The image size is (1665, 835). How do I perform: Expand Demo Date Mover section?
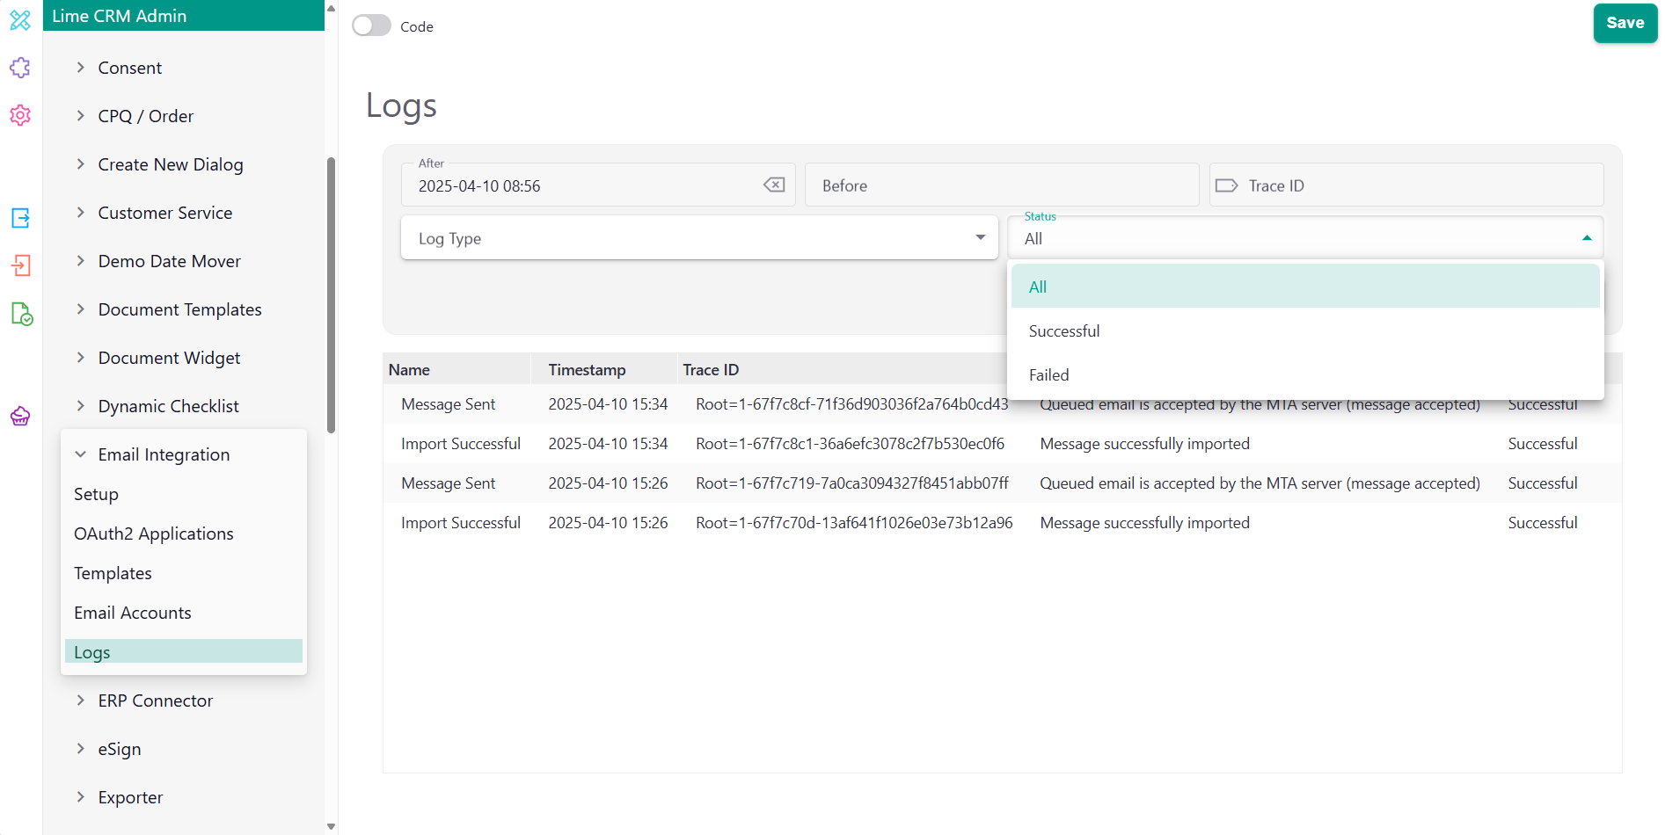pos(80,261)
